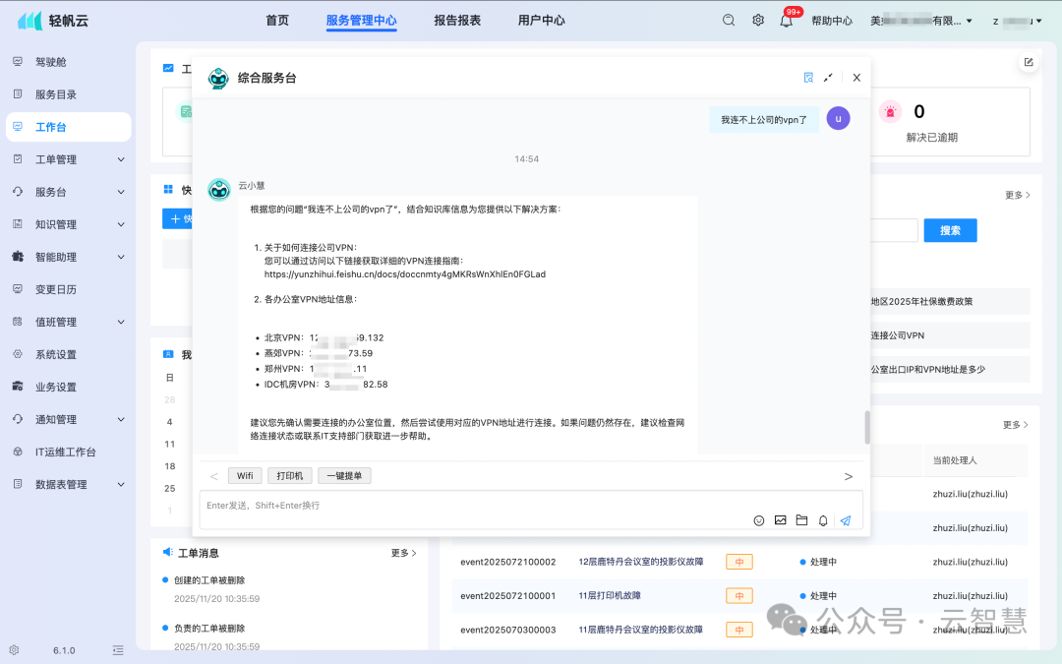Open the compose/feedback icon at top right

point(1028,61)
